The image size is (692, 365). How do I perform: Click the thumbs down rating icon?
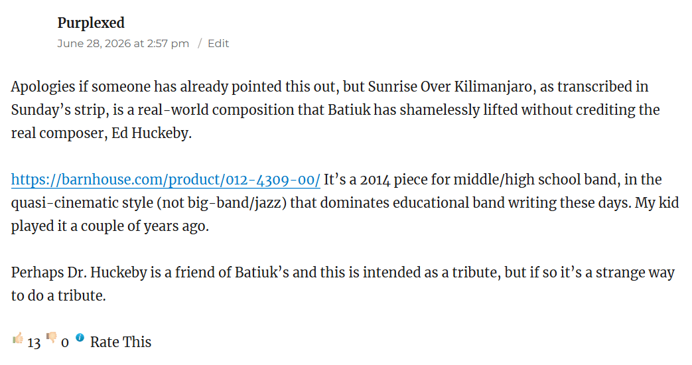pyautogui.click(x=52, y=338)
